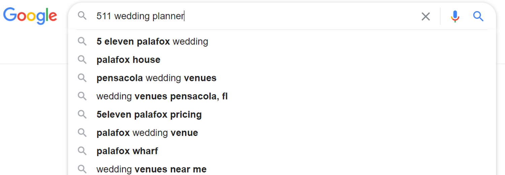
Task: Pick suggestion 'pensacola wedding venues'
Action: click(282, 78)
